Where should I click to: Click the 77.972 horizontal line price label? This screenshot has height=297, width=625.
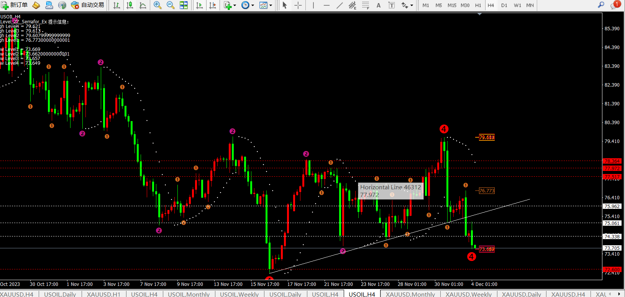(x=612, y=168)
